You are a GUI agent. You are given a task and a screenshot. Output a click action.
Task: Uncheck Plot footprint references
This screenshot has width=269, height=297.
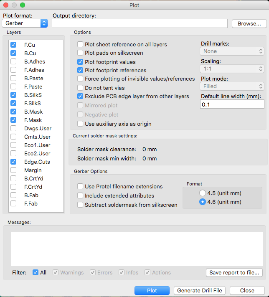(x=80, y=70)
